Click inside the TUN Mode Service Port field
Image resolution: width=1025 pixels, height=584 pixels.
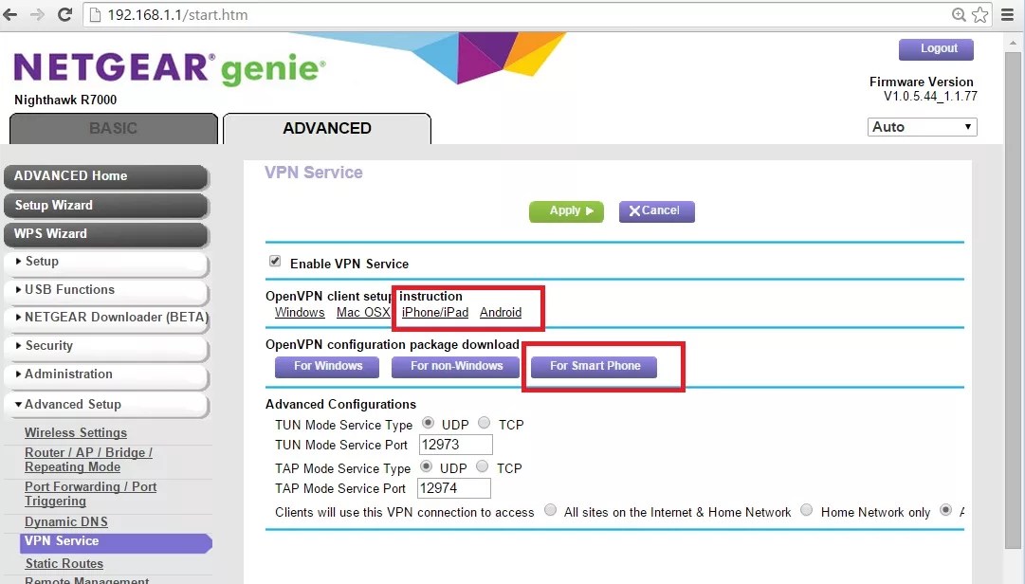point(455,444)
